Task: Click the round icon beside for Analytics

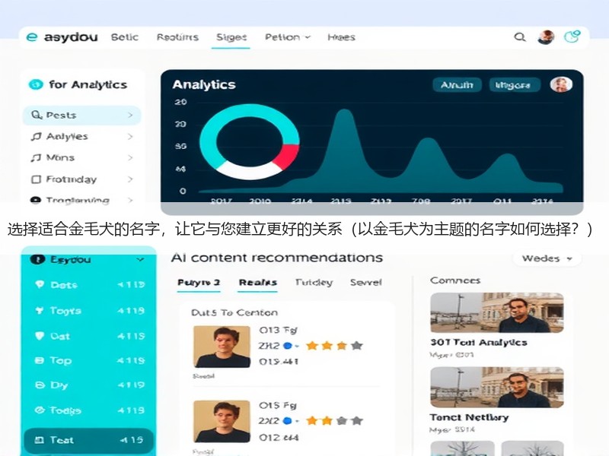Action: (36, 84)
